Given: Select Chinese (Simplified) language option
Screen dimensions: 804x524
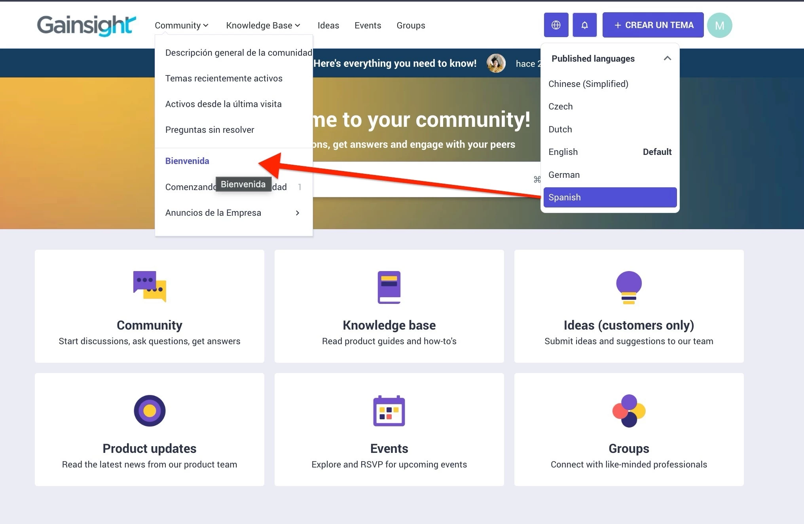Looking at the screenshot, I should pyautogui.click(x=588, y=84).
